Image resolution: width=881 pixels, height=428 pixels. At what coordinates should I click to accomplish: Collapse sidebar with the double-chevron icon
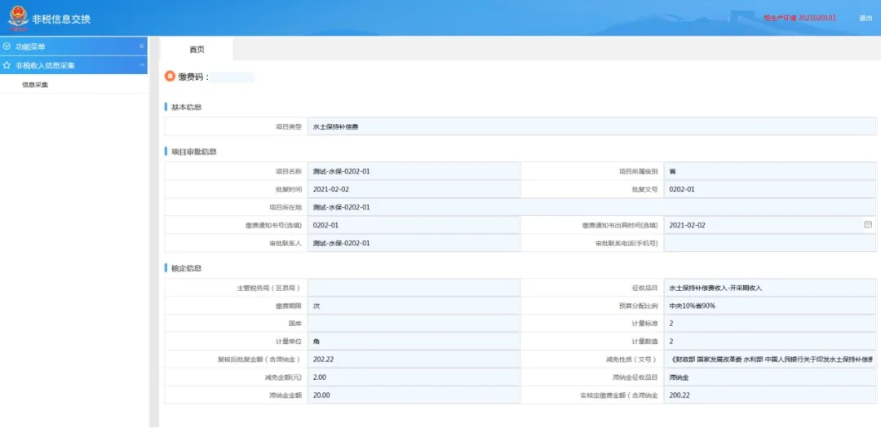141,46
